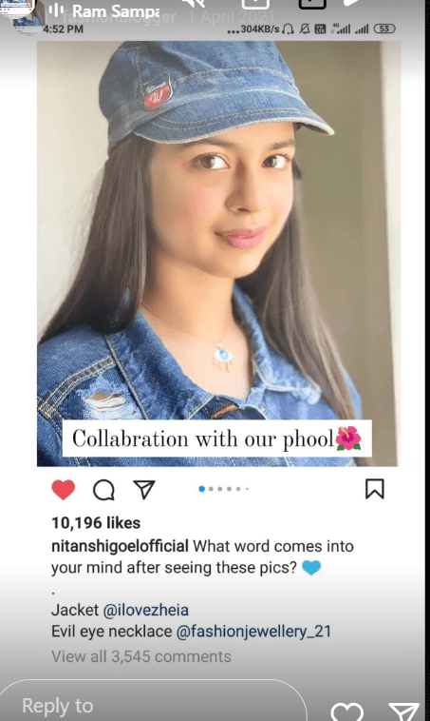Image resolution: width=430 pixels, height=721 pixels.
Task: Open nitanshigoelofficial profile link
Action: coord(120,546)
